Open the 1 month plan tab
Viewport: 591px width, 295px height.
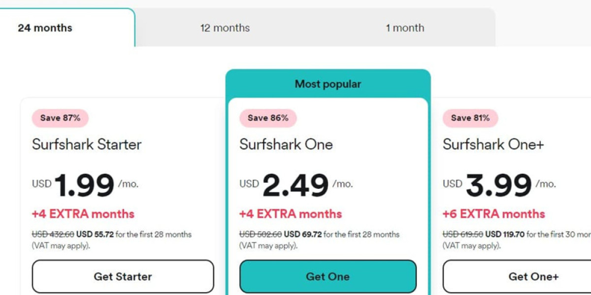(405, 28)
